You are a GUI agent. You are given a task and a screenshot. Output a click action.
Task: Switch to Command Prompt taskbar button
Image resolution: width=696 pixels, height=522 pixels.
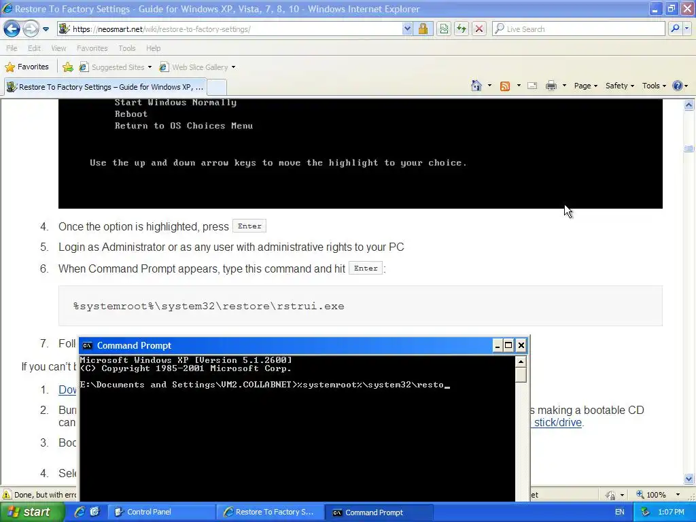[378, 512]
